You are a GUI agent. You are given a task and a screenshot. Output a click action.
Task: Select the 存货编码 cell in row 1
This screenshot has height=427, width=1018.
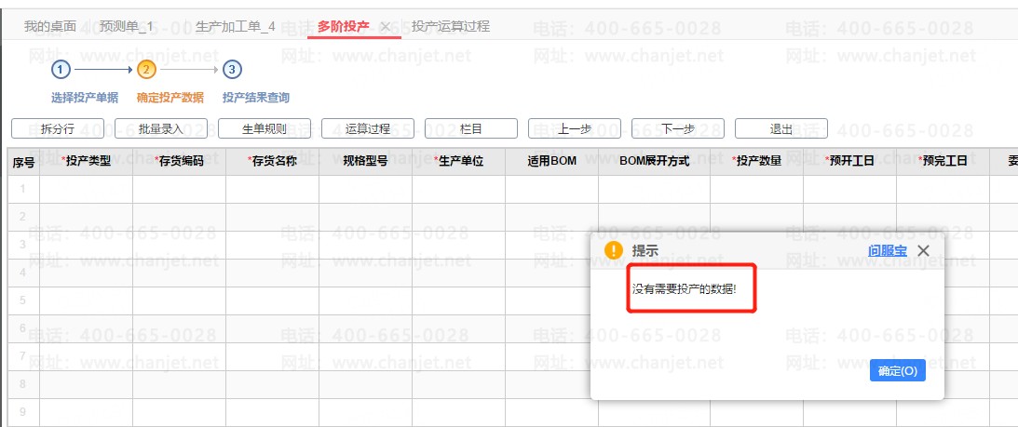[x=179, y=189]
